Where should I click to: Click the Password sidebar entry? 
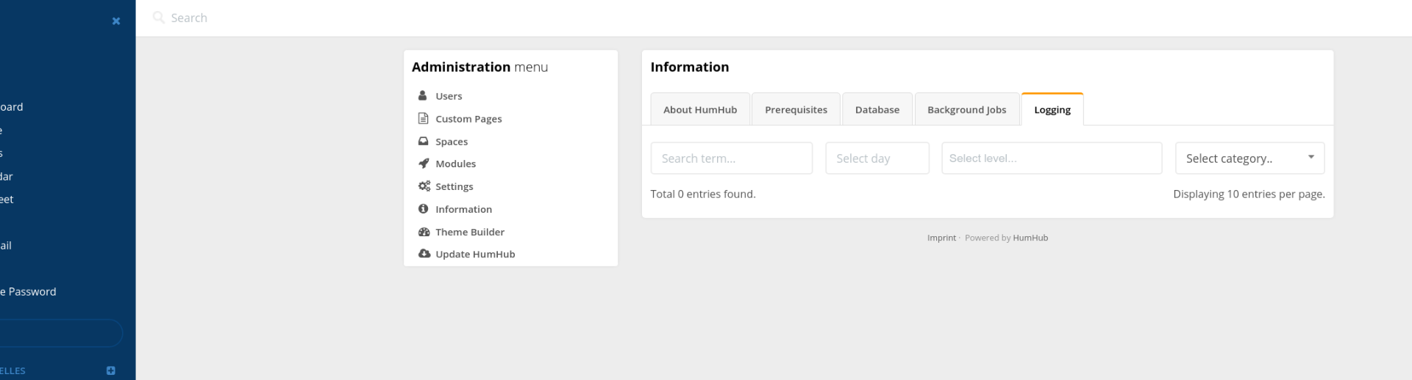click(x=28, y=291)
